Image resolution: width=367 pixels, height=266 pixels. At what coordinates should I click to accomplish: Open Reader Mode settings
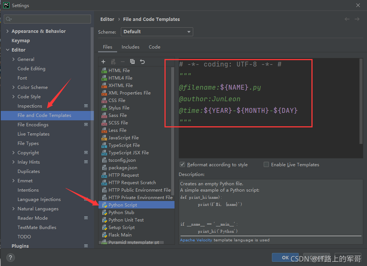pyautogui.click(x=32, y=218)
